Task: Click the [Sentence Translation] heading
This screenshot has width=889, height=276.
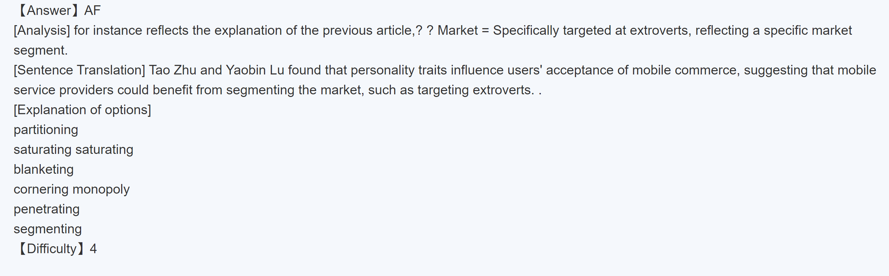Action: coord(79,70)
